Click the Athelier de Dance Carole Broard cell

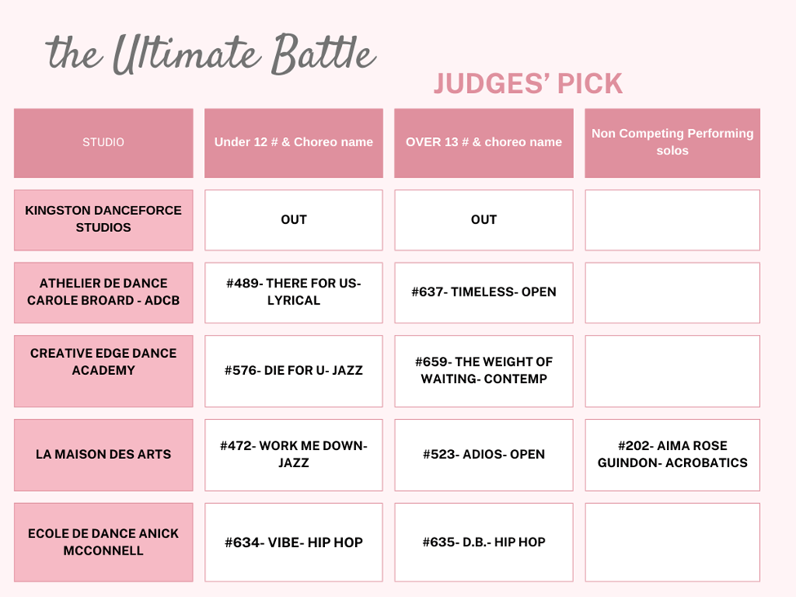point(104,292)
